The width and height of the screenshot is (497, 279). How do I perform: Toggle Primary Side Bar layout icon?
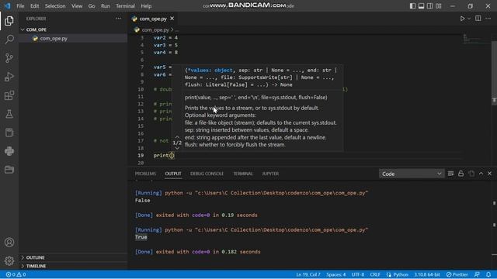[x=412, y=6]
